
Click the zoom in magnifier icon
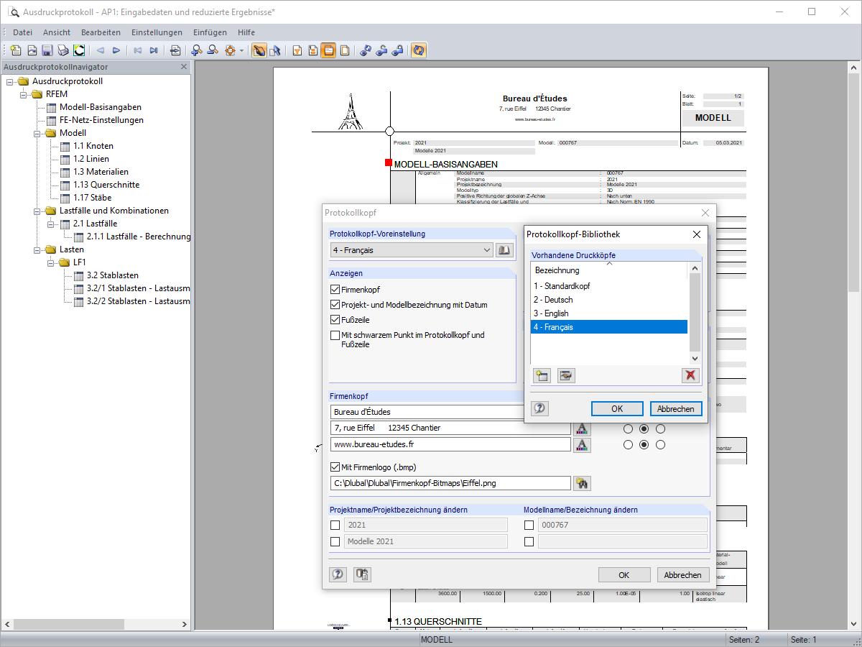(196, 50)
